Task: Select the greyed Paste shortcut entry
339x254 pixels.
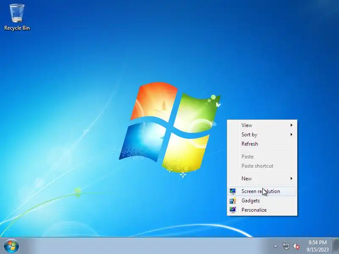Action: [x=262, y=166]
